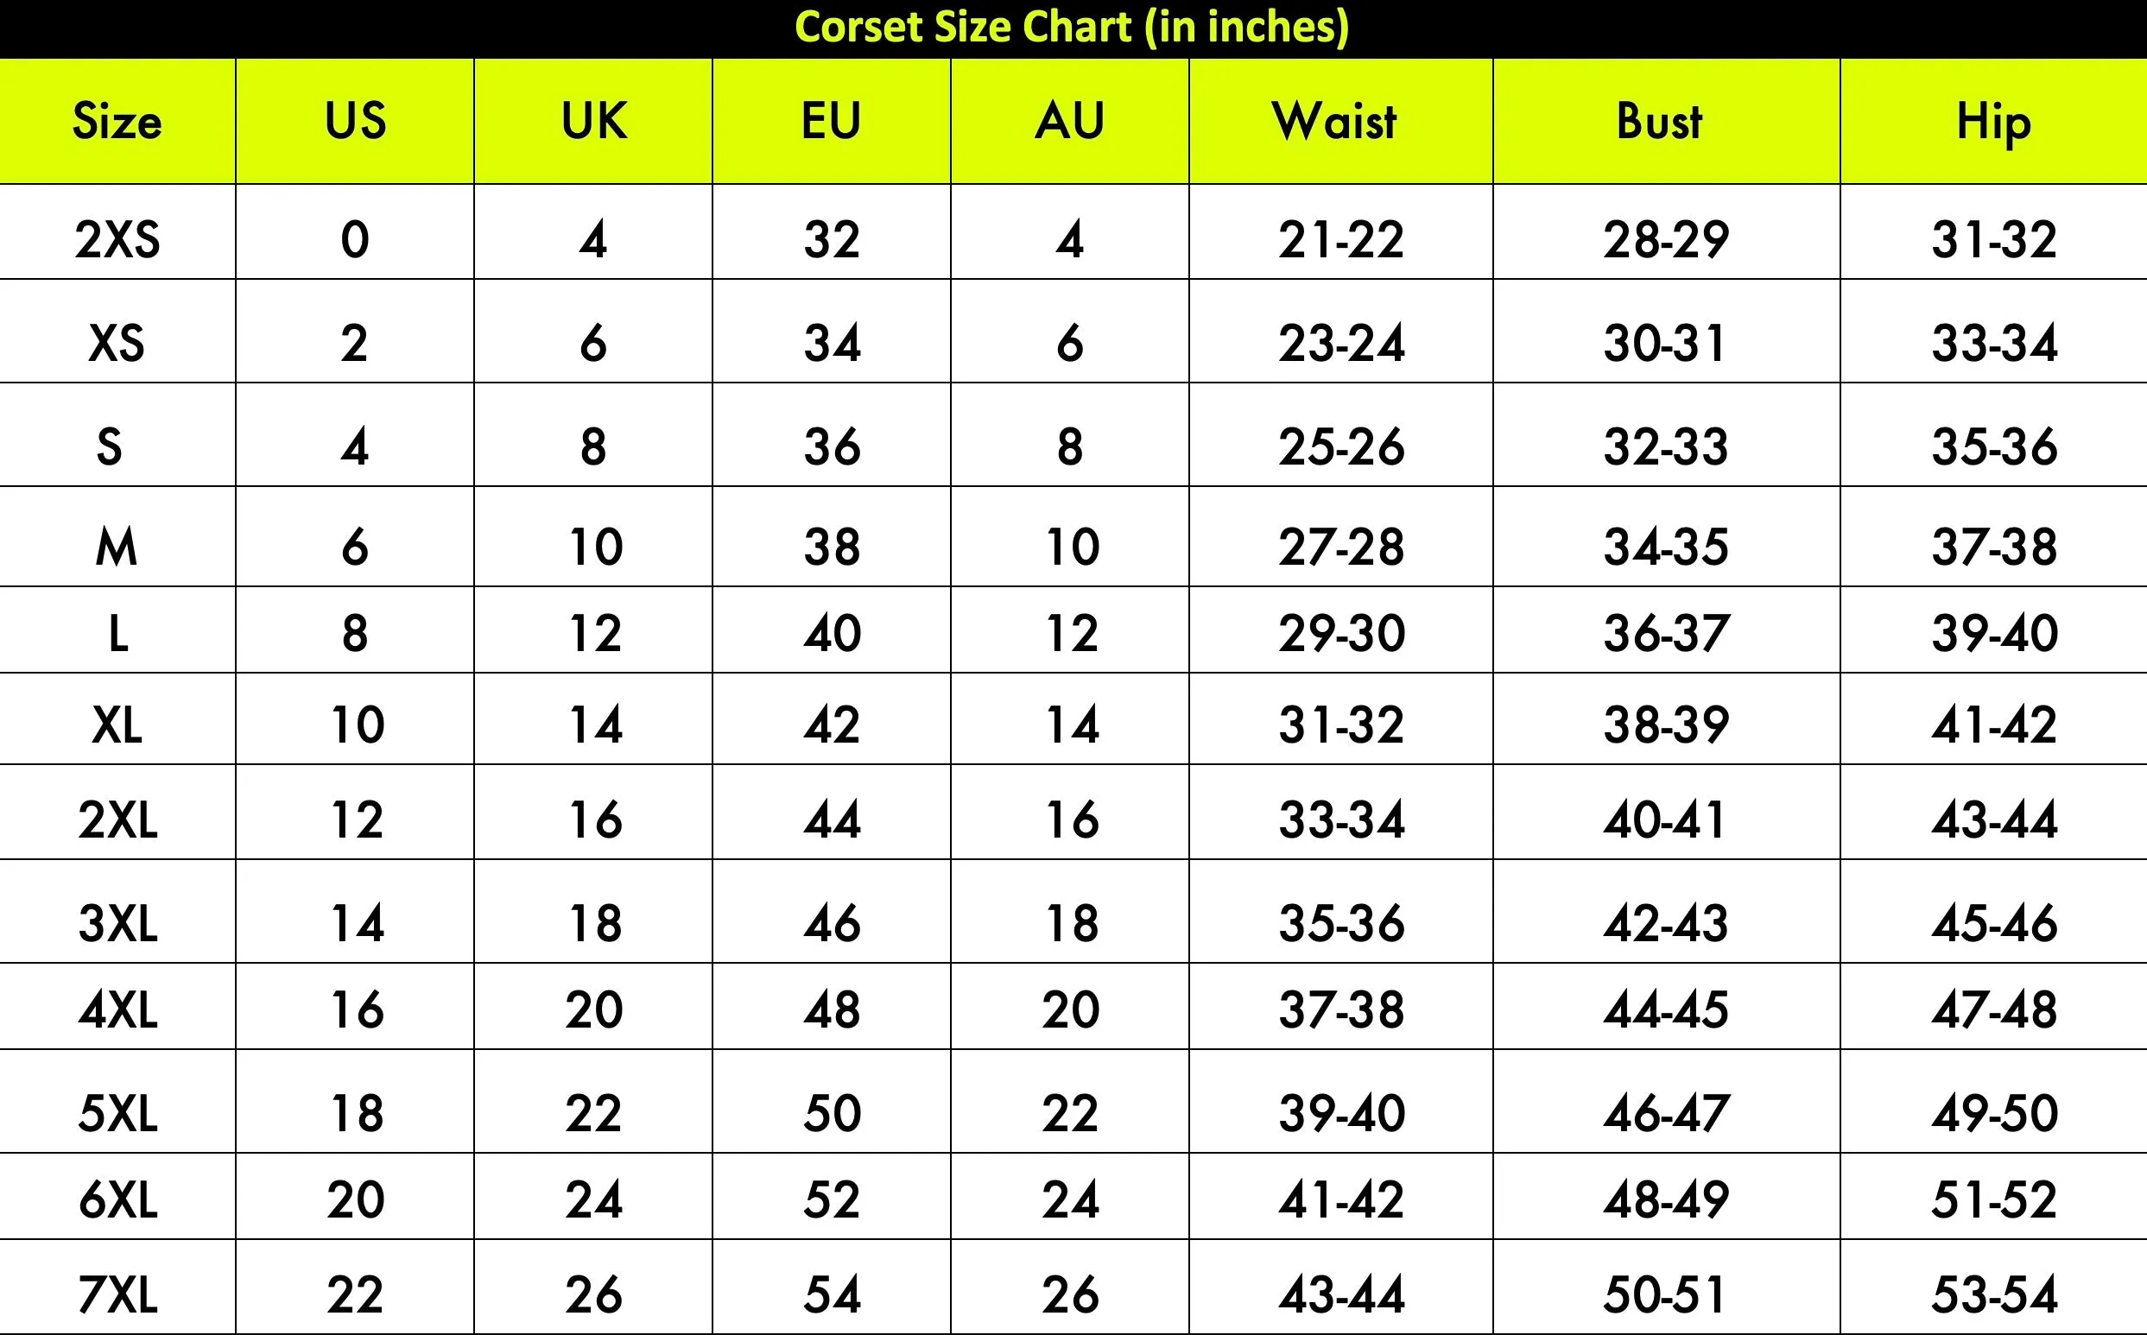Click the 2XS size cell
2147x1335 pixels.
click(x=117, y=239)
